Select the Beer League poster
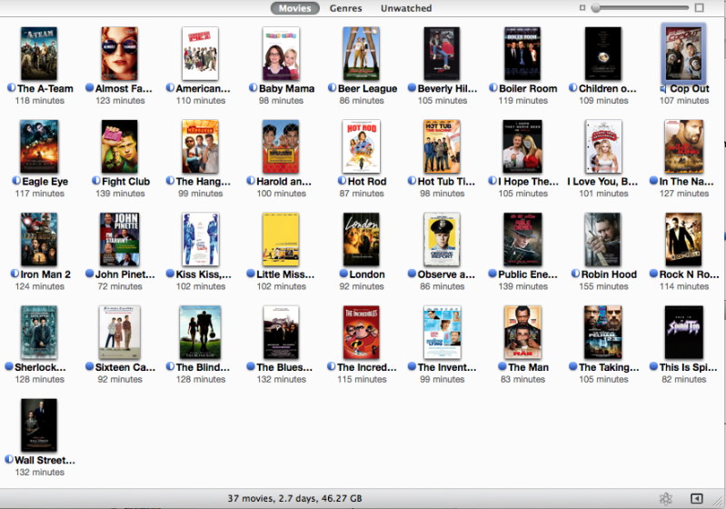The height and width of the screenshot is (509, 726). coord(362,54)
